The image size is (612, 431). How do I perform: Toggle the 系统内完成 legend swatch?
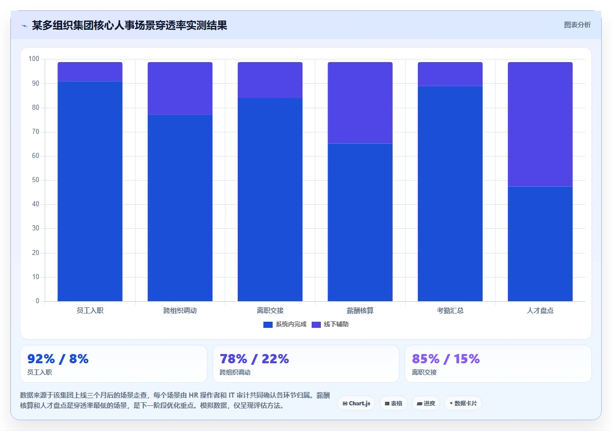pyautogui.click(x=268, y=324)
